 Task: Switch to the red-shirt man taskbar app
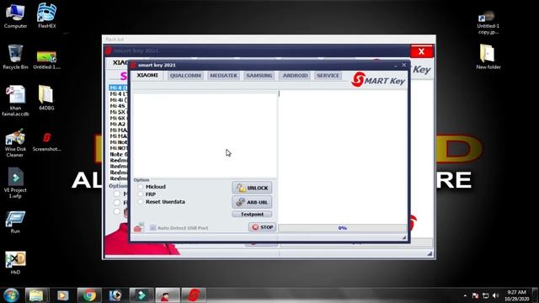click(168, 295)
